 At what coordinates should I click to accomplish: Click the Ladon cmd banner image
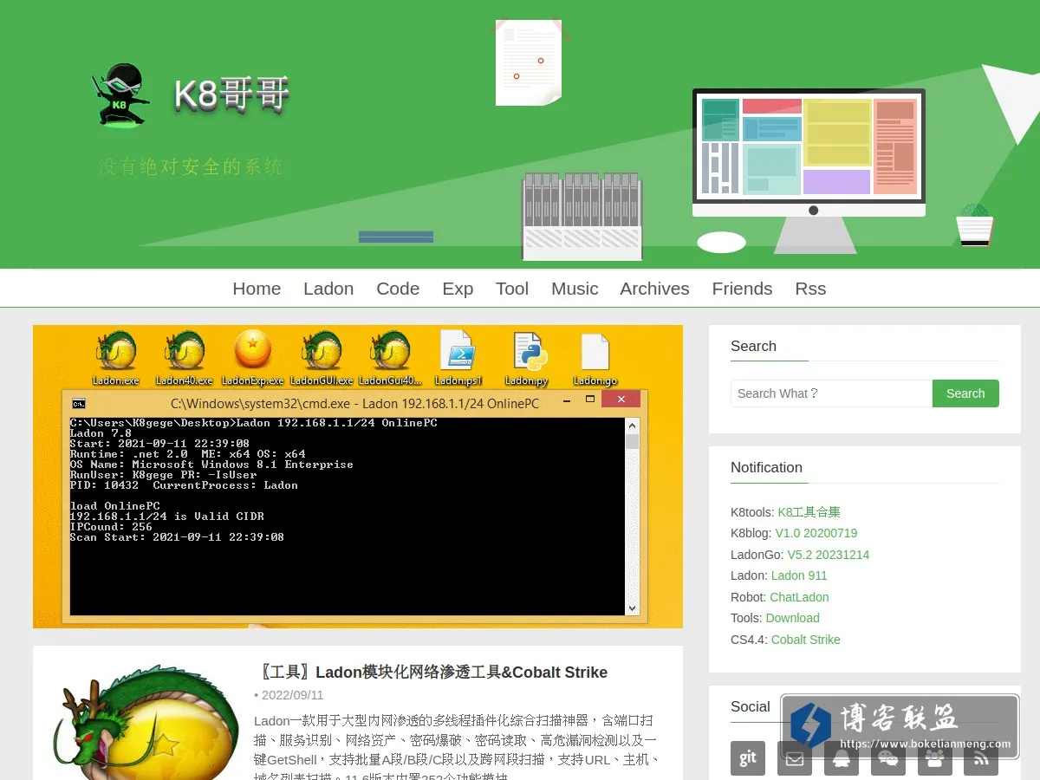(358, 477)
